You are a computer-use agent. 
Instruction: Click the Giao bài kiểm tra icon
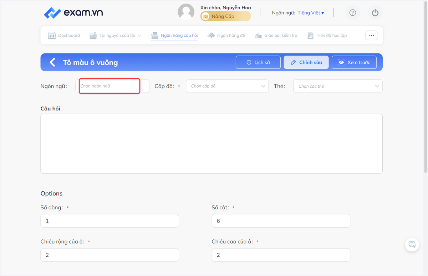(259, 36)
